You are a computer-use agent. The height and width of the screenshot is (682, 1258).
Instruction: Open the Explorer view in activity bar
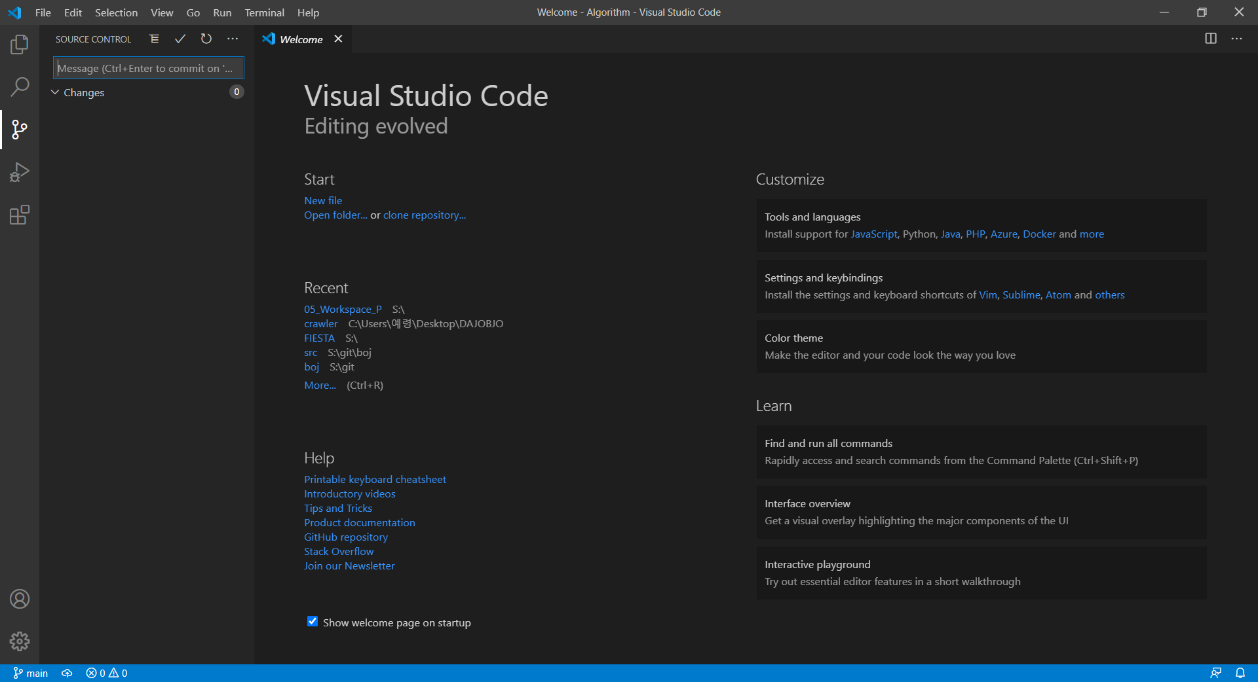(x=20, y=45)
